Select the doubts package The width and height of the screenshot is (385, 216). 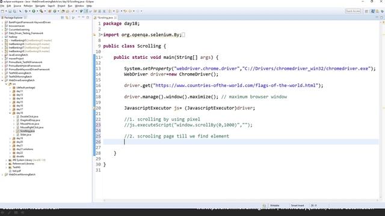20,156
